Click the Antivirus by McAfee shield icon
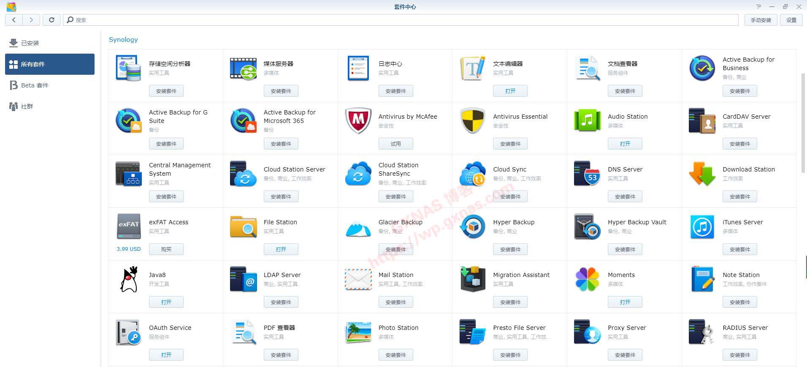This screenshot has width=807, height=367. 358,120
